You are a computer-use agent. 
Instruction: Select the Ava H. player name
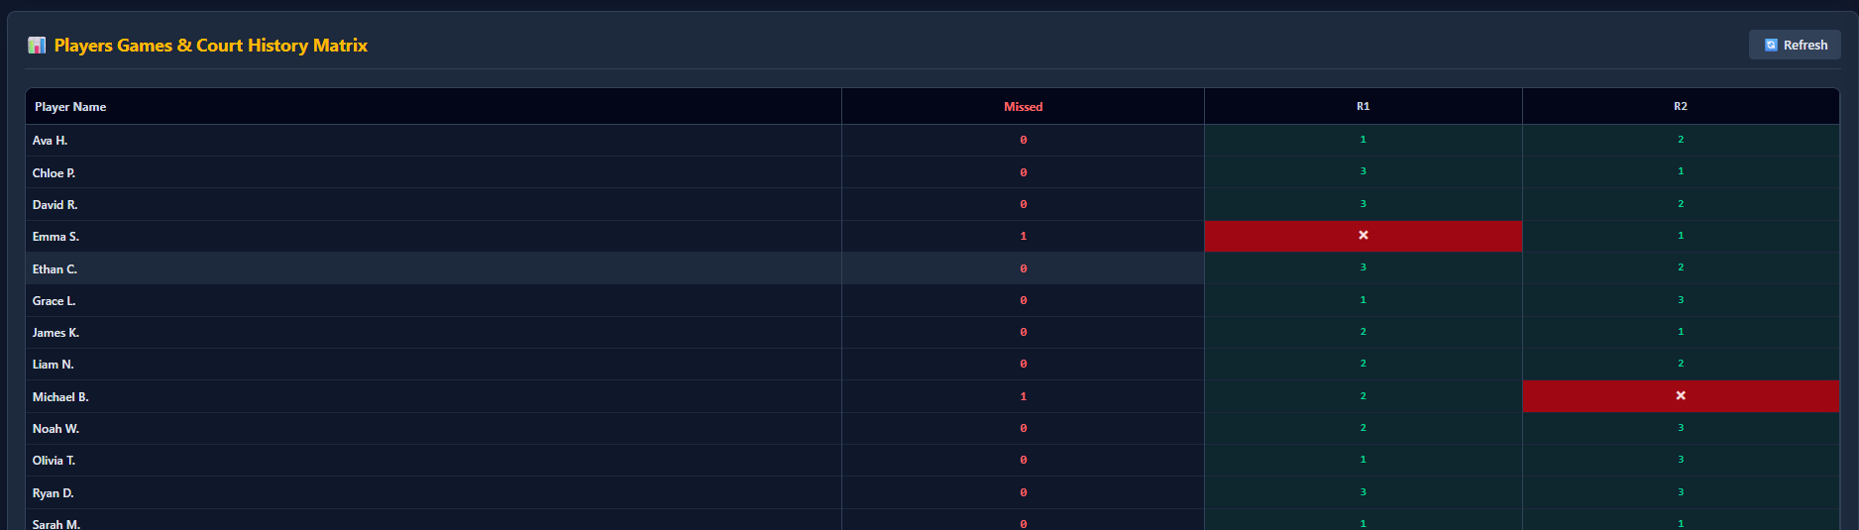pos(50,141)
